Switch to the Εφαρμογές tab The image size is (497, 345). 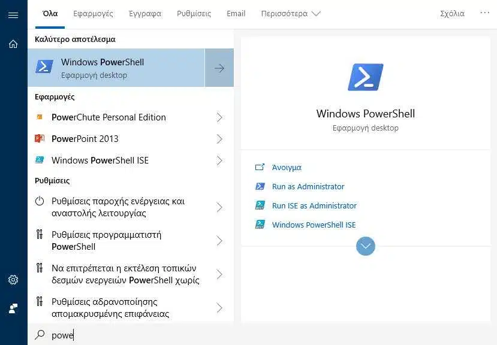click(93, 14)
